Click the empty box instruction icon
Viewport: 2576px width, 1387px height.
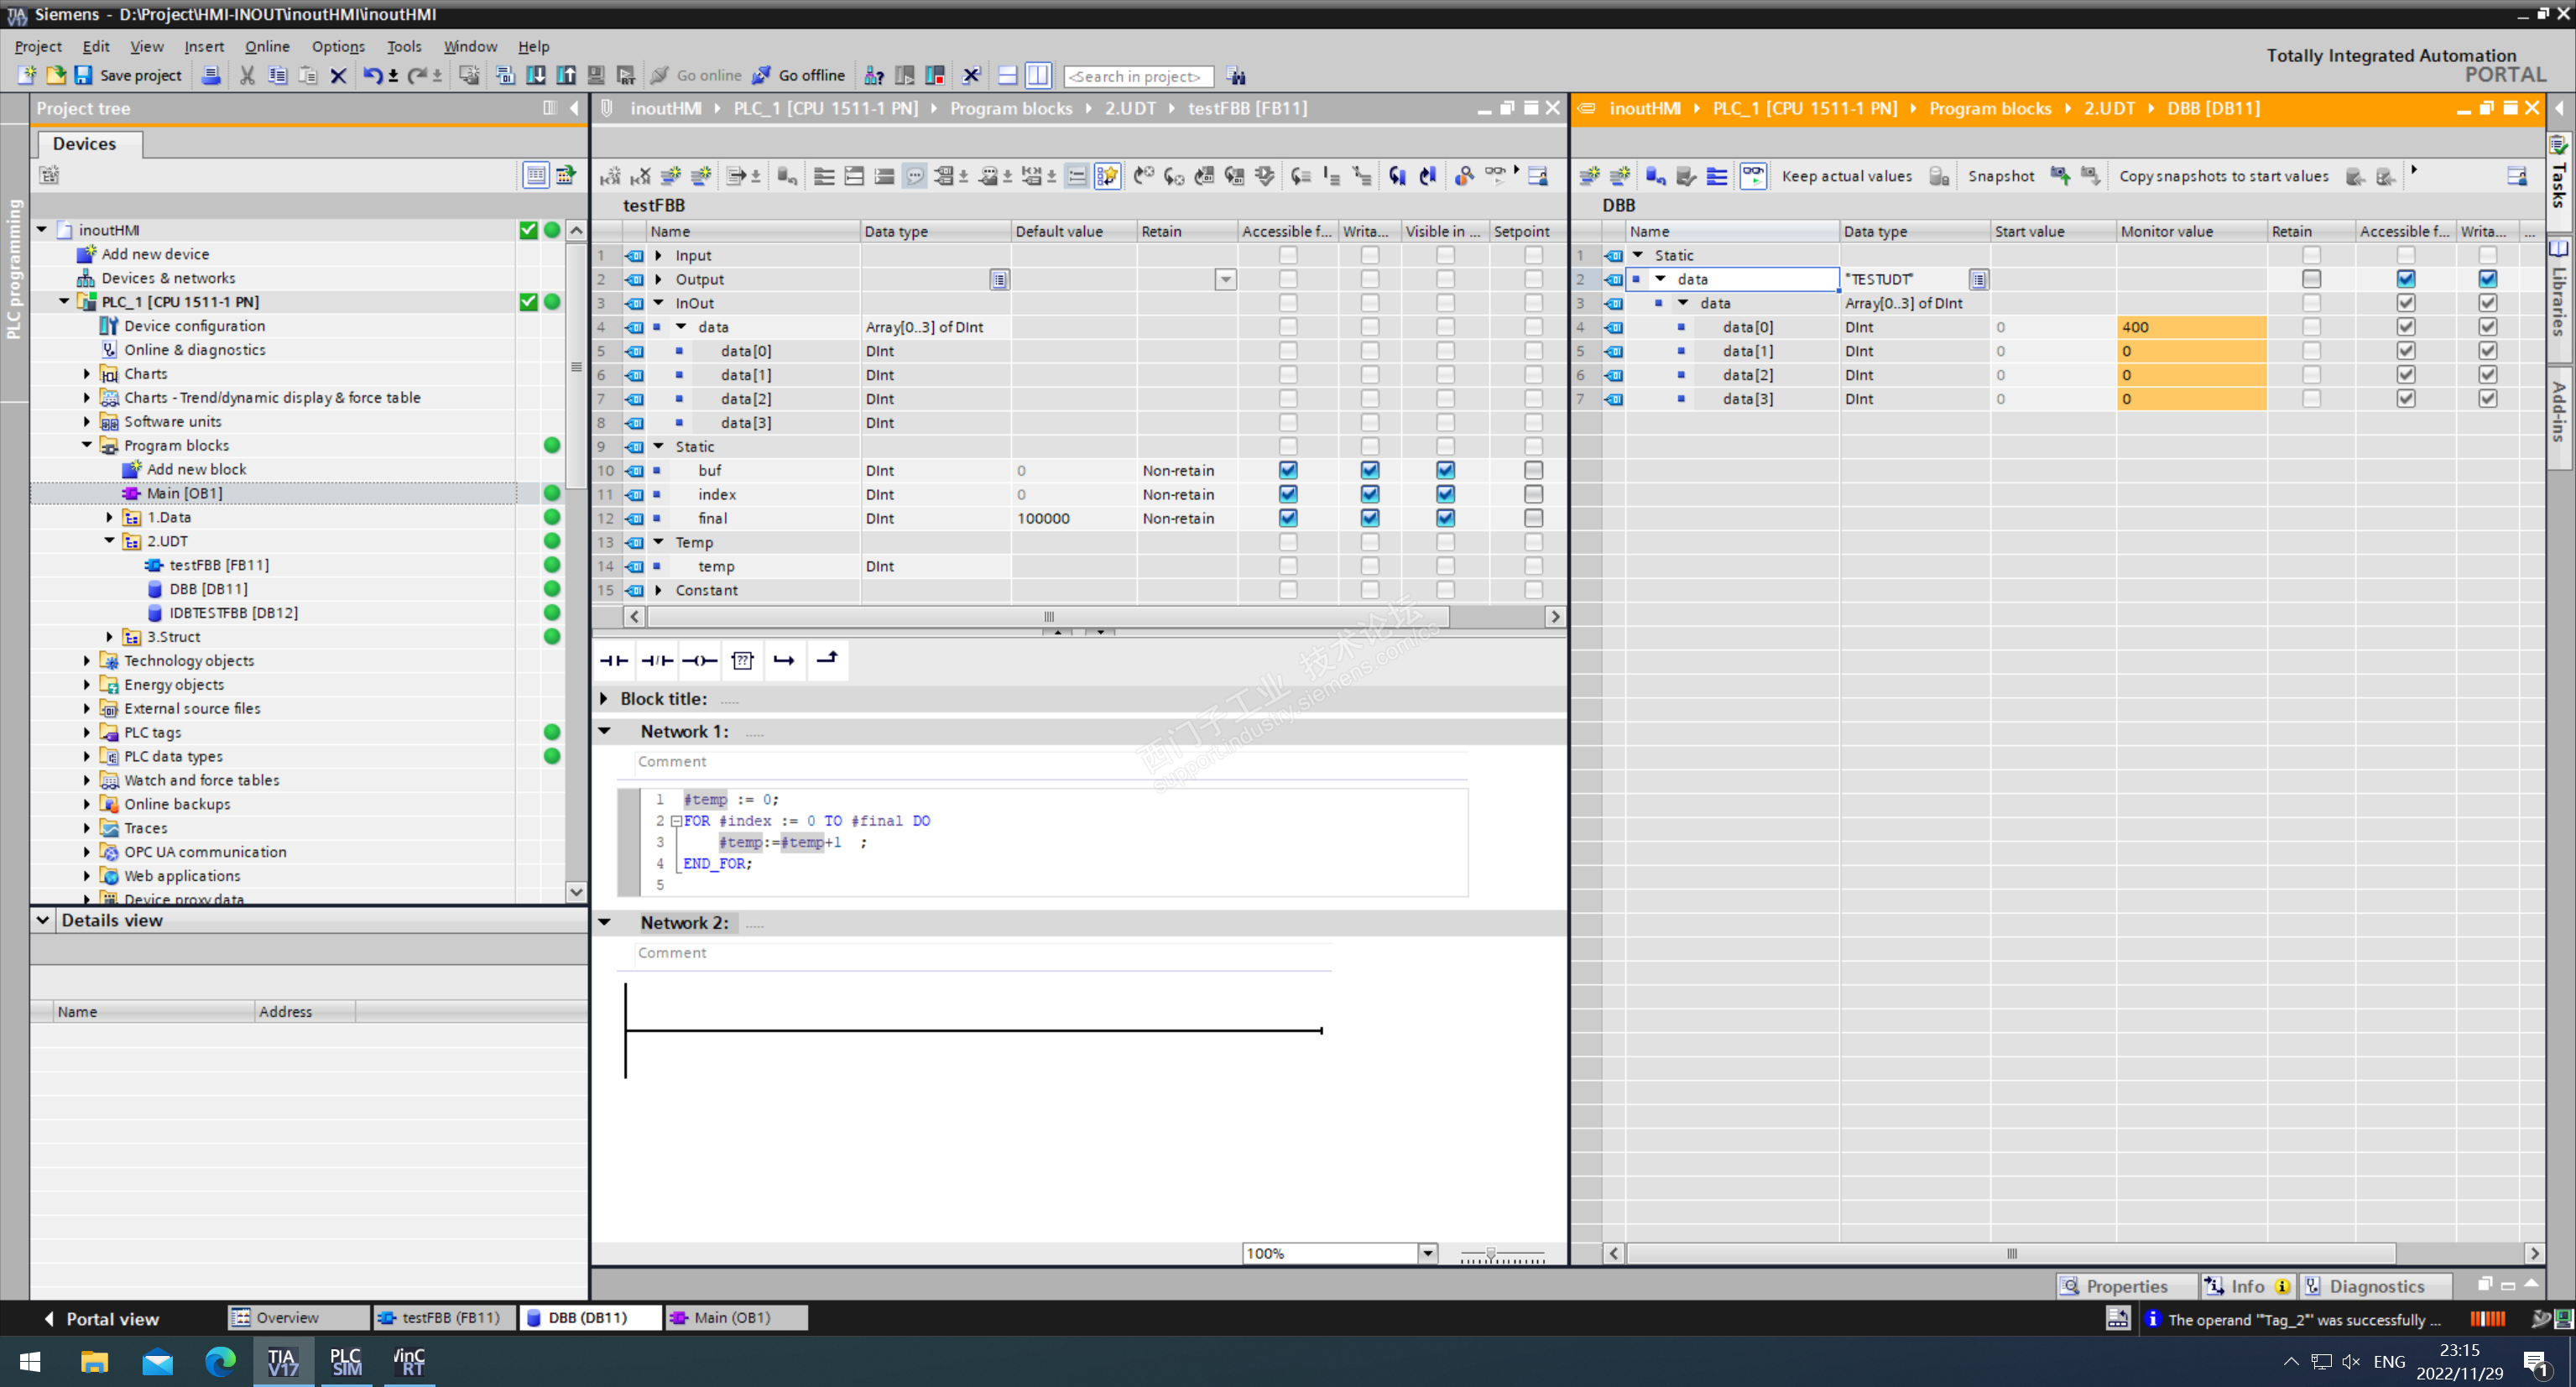(x=742, y=660)
